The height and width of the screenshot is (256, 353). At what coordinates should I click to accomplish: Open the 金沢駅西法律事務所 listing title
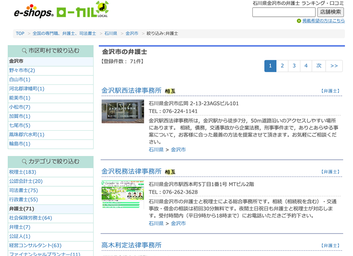point(131,91)
